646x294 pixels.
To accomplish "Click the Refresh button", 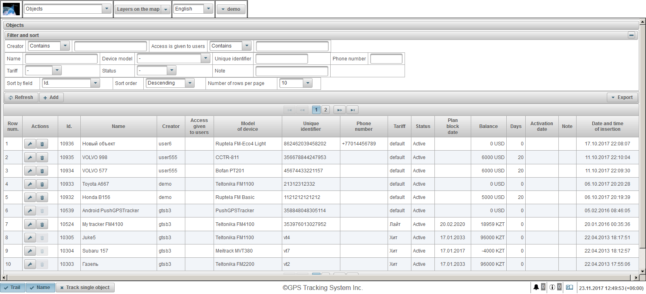I will coord(21,97).
